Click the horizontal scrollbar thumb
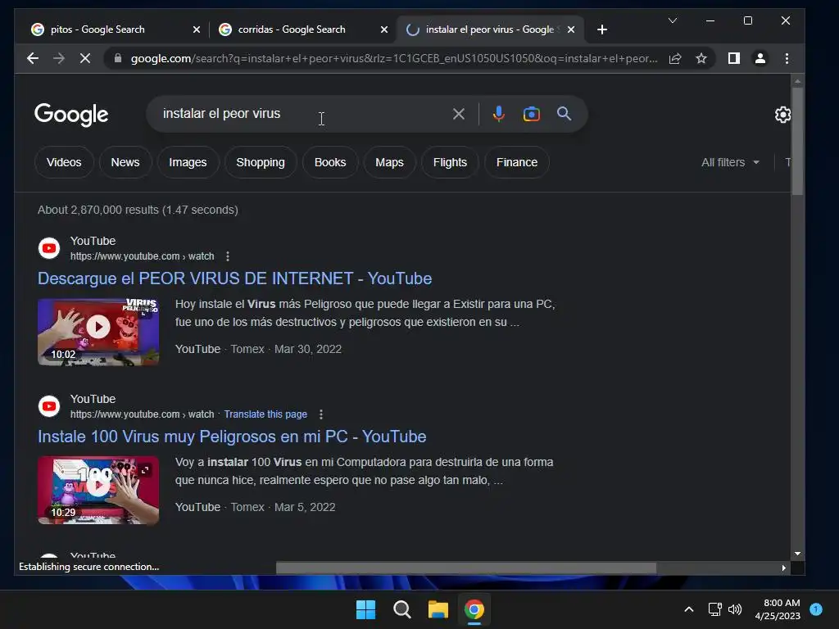This screenshot has width=839, height=629. coord(466,568)
